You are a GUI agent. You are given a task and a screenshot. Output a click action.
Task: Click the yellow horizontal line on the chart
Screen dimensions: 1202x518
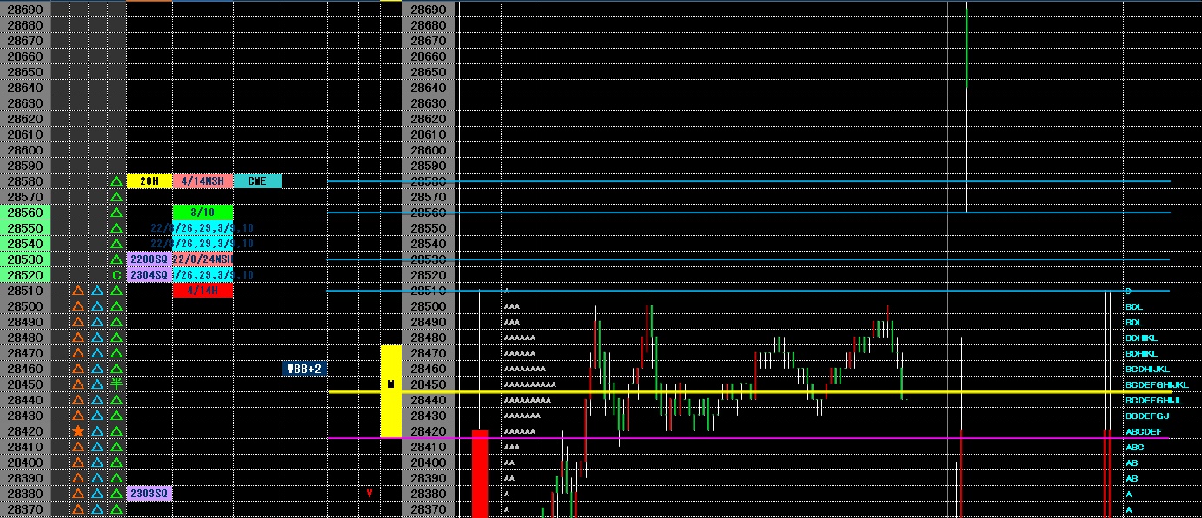(x=749, y=392)
